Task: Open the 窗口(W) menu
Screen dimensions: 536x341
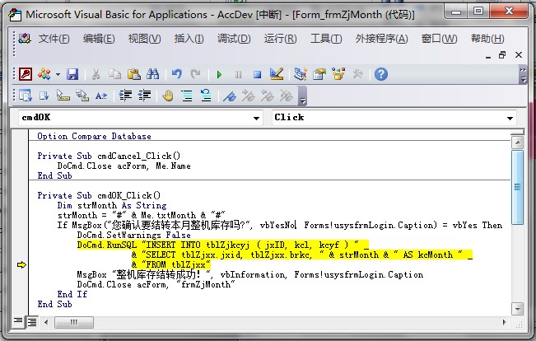Action: (440, 39)
